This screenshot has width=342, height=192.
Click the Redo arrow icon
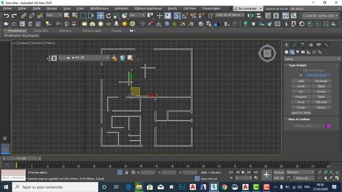point(14,15)
